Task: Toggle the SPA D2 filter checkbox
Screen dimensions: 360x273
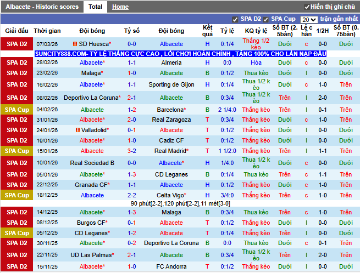Action: click(x=235, y=19)
